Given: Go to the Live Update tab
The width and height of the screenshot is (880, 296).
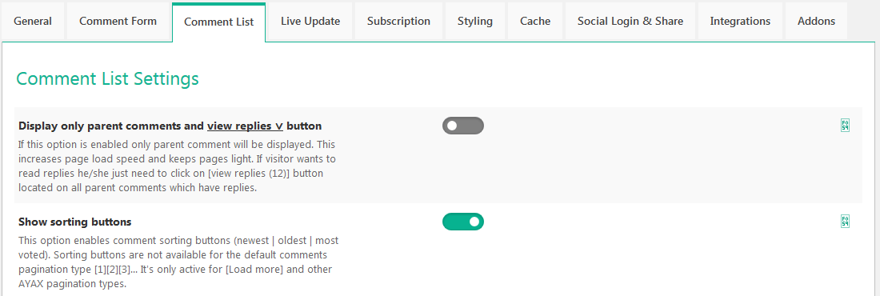Looking at the screenshot, I should (x=310, y=22).
